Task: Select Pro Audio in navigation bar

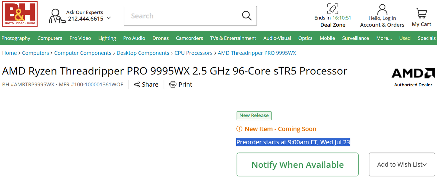Action: 134,38
